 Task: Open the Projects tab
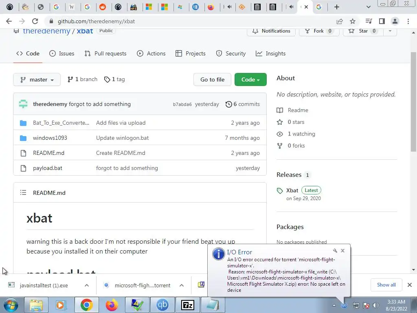[x=191, y=53]
